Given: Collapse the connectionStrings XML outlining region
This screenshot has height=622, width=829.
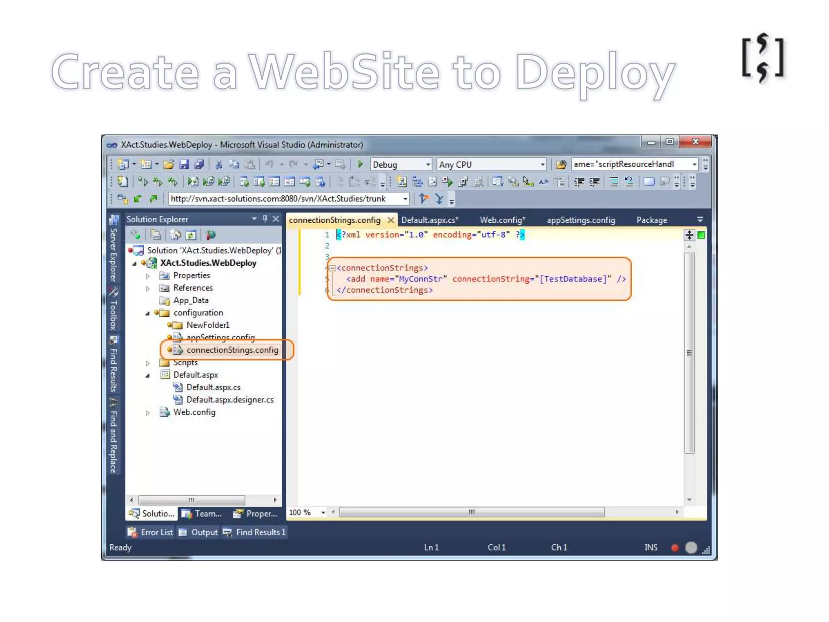Looking at the screenshot, I should [x=332, y=268].
